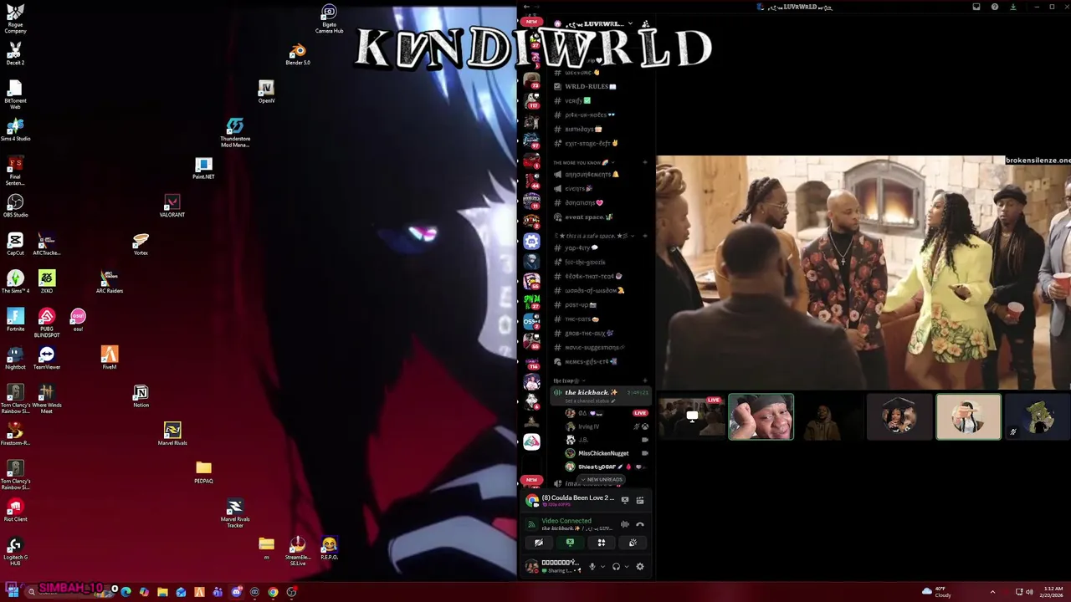Open the verify channel

pos(577,100)
